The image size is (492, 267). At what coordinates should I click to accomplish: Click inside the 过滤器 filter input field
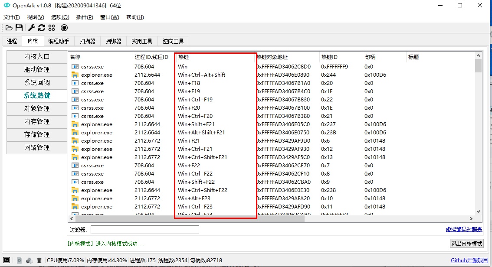tap(145, 229)
